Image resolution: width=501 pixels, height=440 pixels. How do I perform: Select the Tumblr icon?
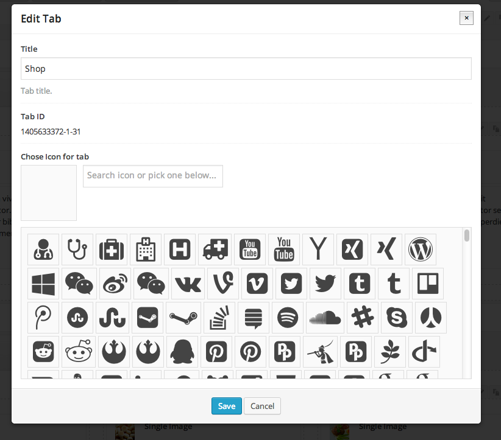(360, 283)
